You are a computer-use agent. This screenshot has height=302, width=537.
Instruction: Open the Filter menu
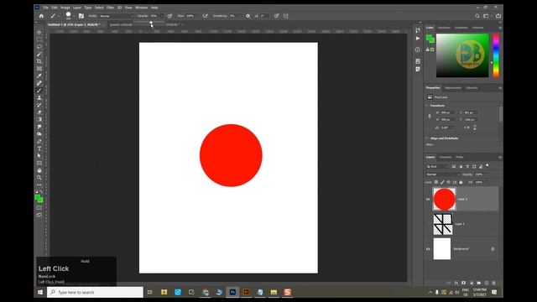(110, 8)
